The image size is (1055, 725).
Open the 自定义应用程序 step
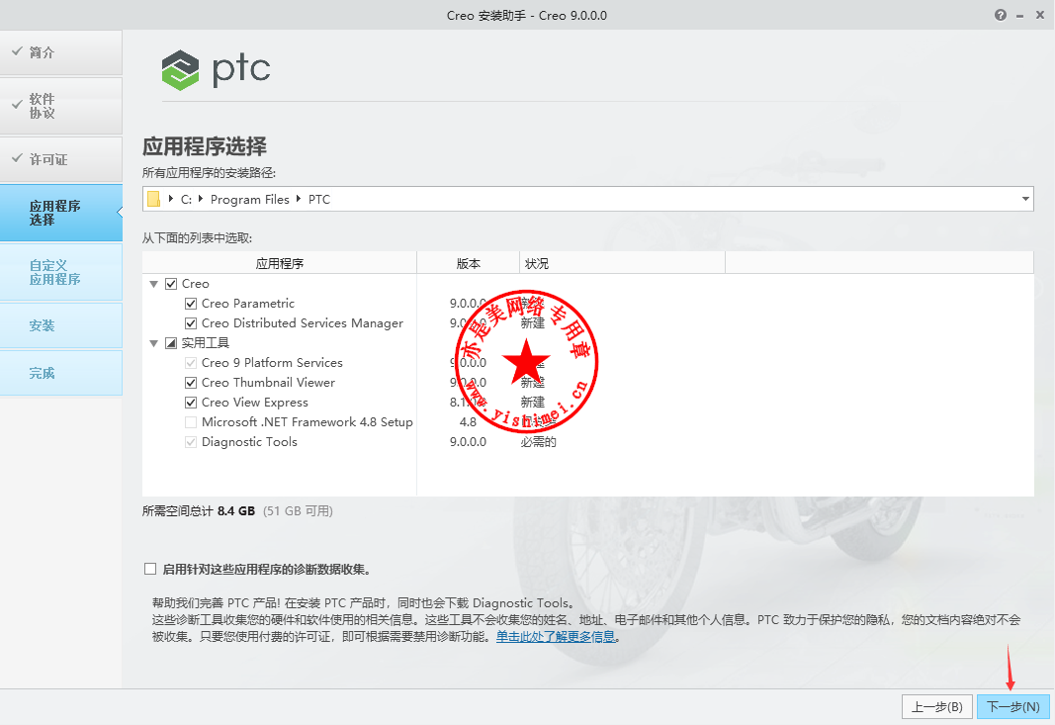click(x=61, y=272)
